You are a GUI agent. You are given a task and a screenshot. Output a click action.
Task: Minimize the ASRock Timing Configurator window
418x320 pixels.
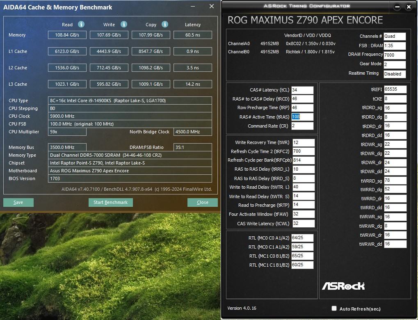[397, 7]
